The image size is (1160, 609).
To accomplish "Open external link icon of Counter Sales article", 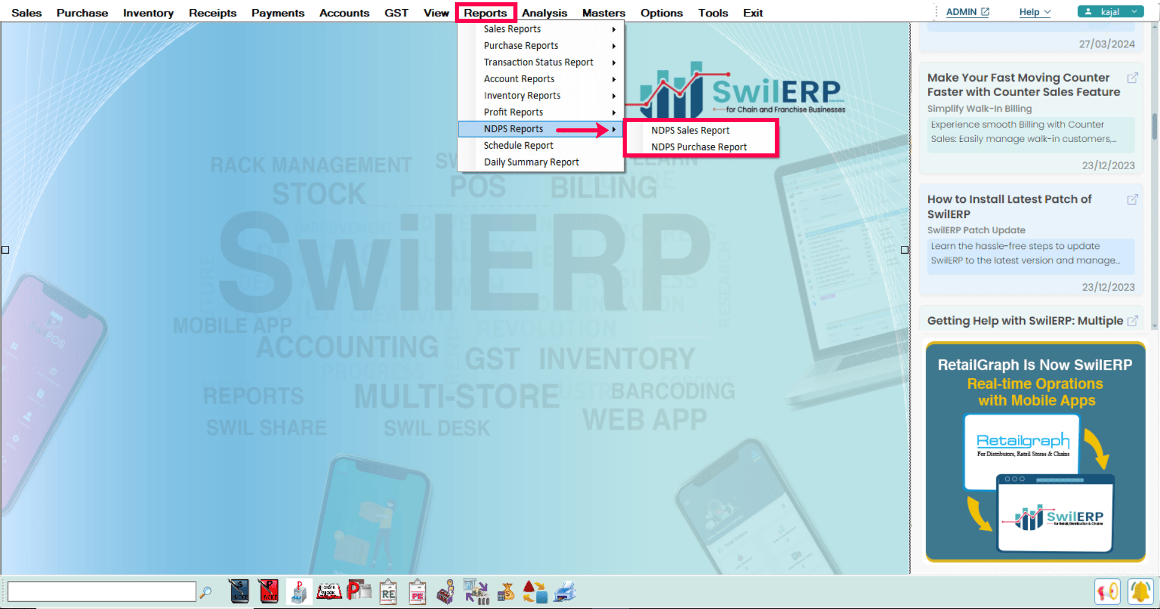I will coord(1133,78).
